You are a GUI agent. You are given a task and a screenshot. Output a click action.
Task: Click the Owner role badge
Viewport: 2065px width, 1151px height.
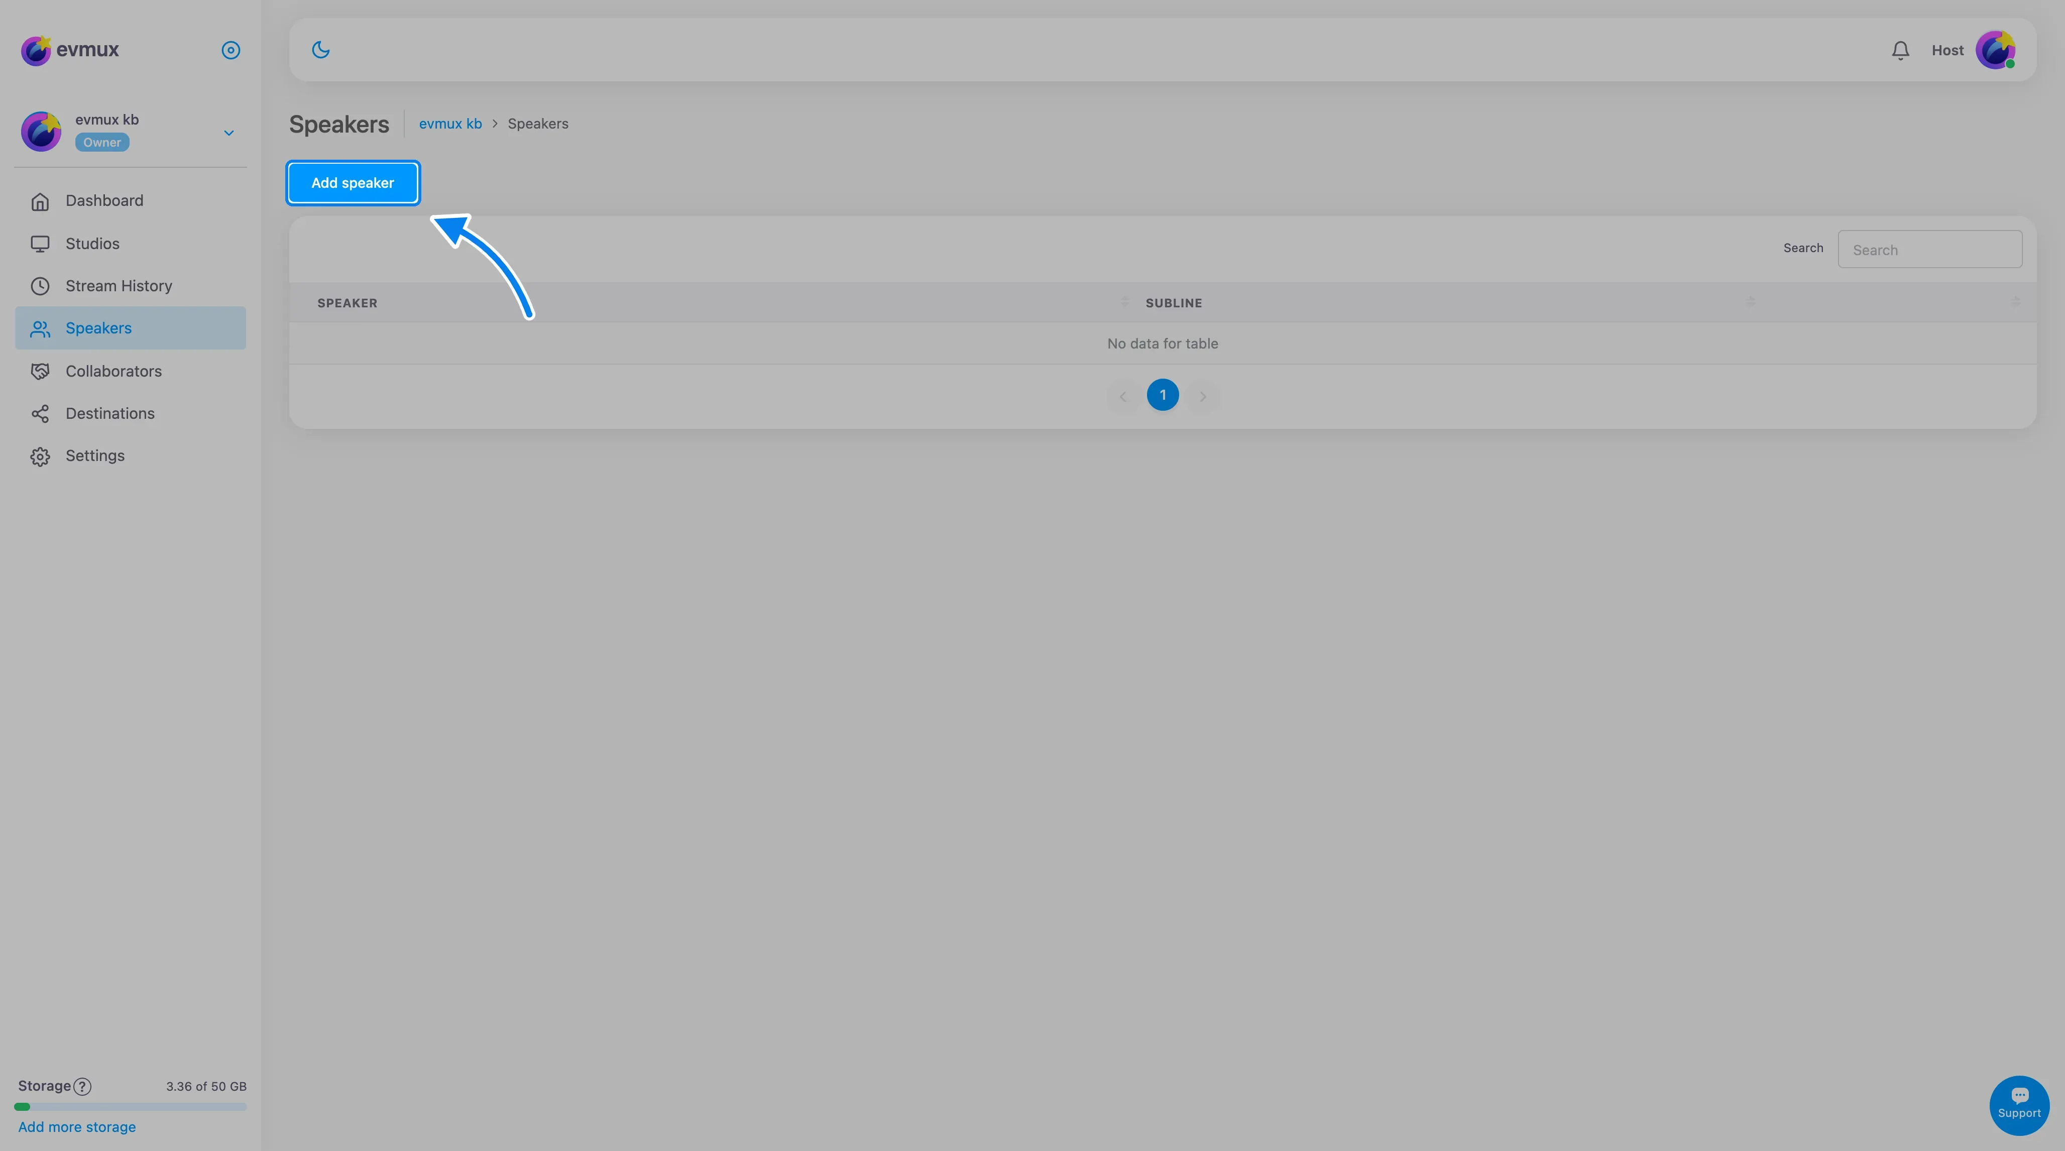(x=102, y=142)
